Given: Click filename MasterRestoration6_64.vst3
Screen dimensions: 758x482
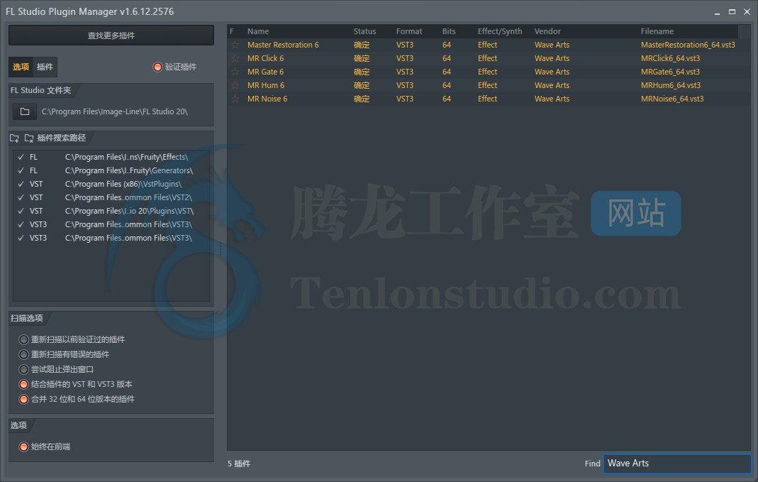Looking at the screenshot, I should [688, 45].
